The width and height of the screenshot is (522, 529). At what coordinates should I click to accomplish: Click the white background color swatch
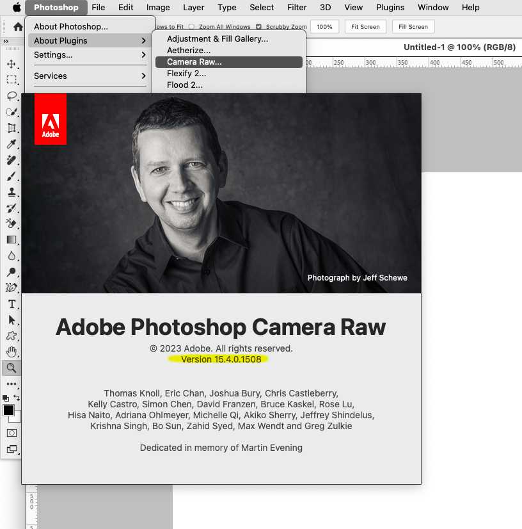tap(17, 418)
